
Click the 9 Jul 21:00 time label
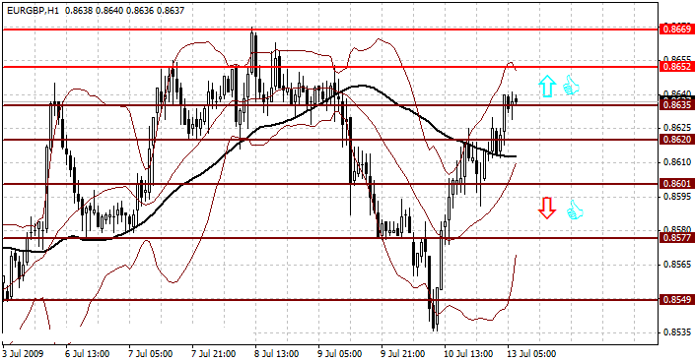(x=403, y=354)
